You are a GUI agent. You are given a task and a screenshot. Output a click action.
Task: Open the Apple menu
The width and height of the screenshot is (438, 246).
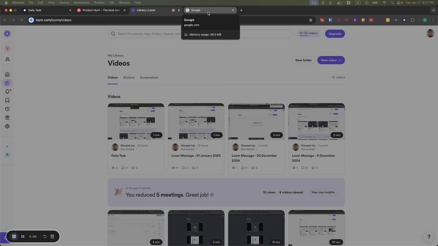(x=6, y=3)
